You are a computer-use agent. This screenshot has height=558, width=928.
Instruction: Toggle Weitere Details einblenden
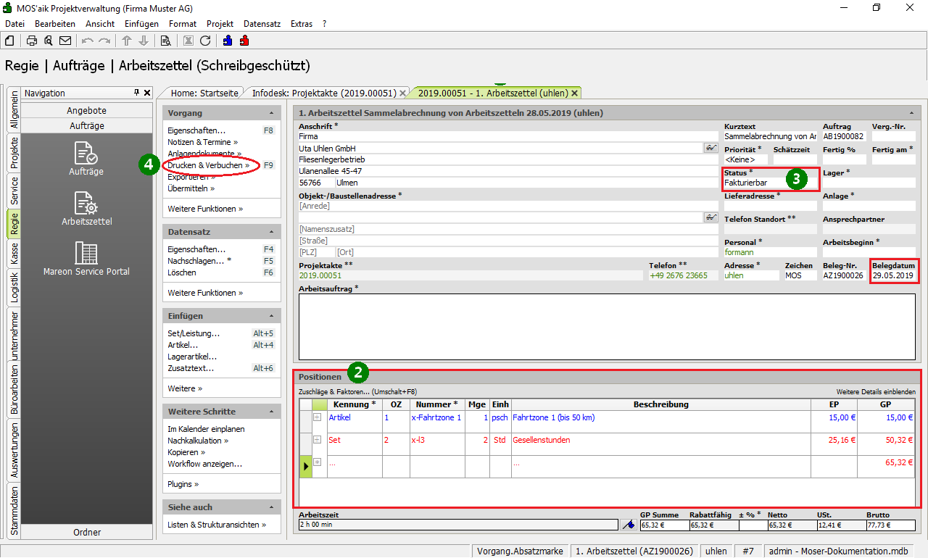[x=875, y=391]
